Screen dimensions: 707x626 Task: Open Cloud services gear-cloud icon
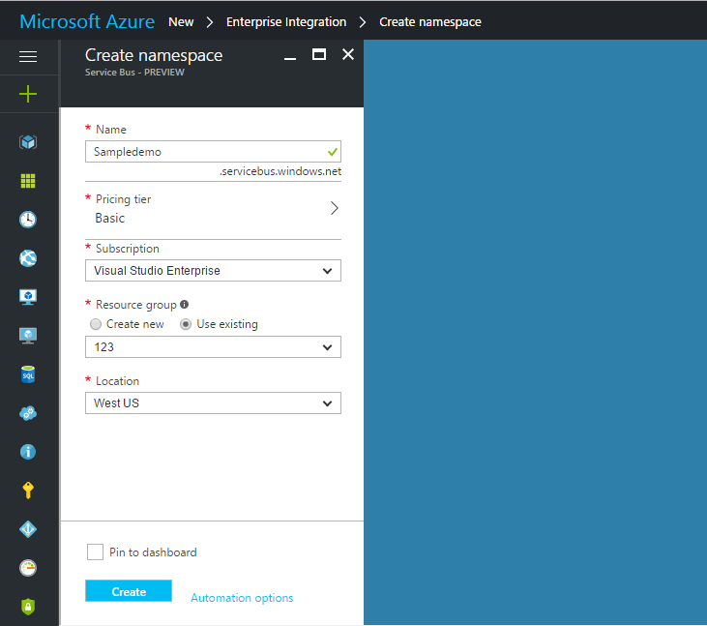(28, 413)
